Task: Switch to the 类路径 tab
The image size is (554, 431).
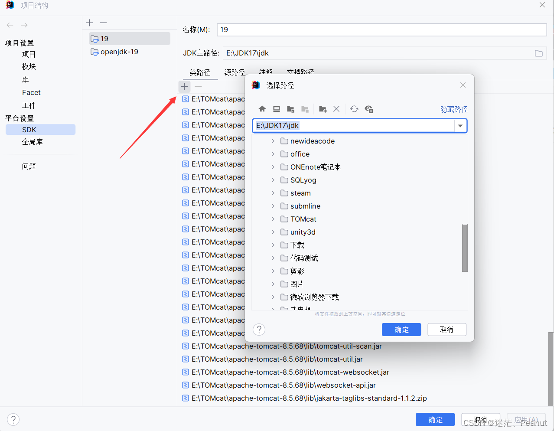Action: point(200,72)
